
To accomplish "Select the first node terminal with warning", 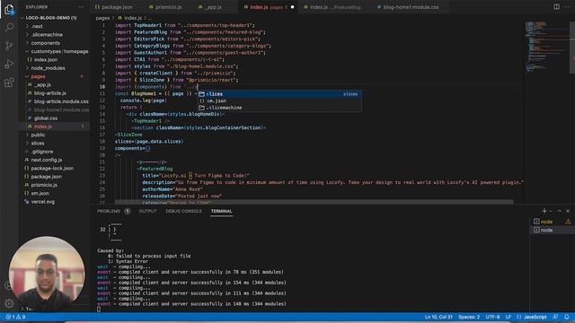I will pyautogui.click(x=552, y=222).
